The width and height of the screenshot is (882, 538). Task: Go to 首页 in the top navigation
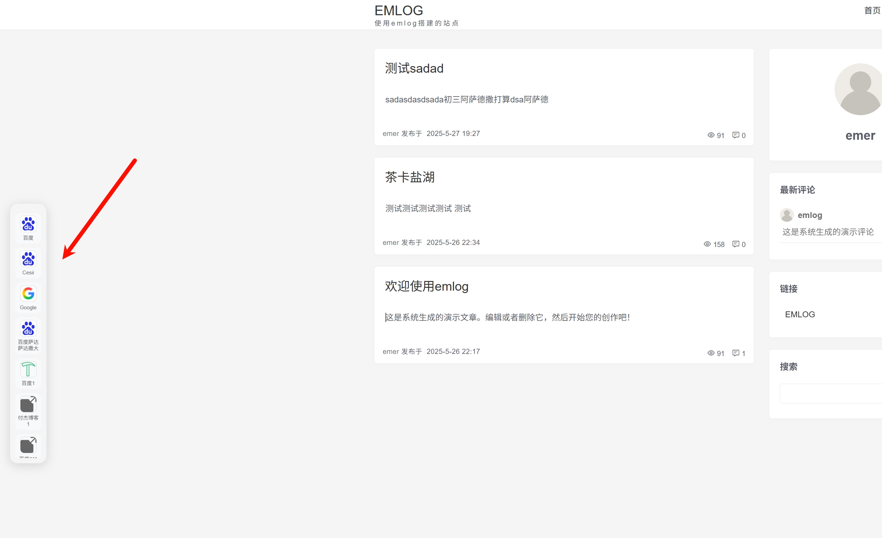pyautogui.click(x=872, y=11)
